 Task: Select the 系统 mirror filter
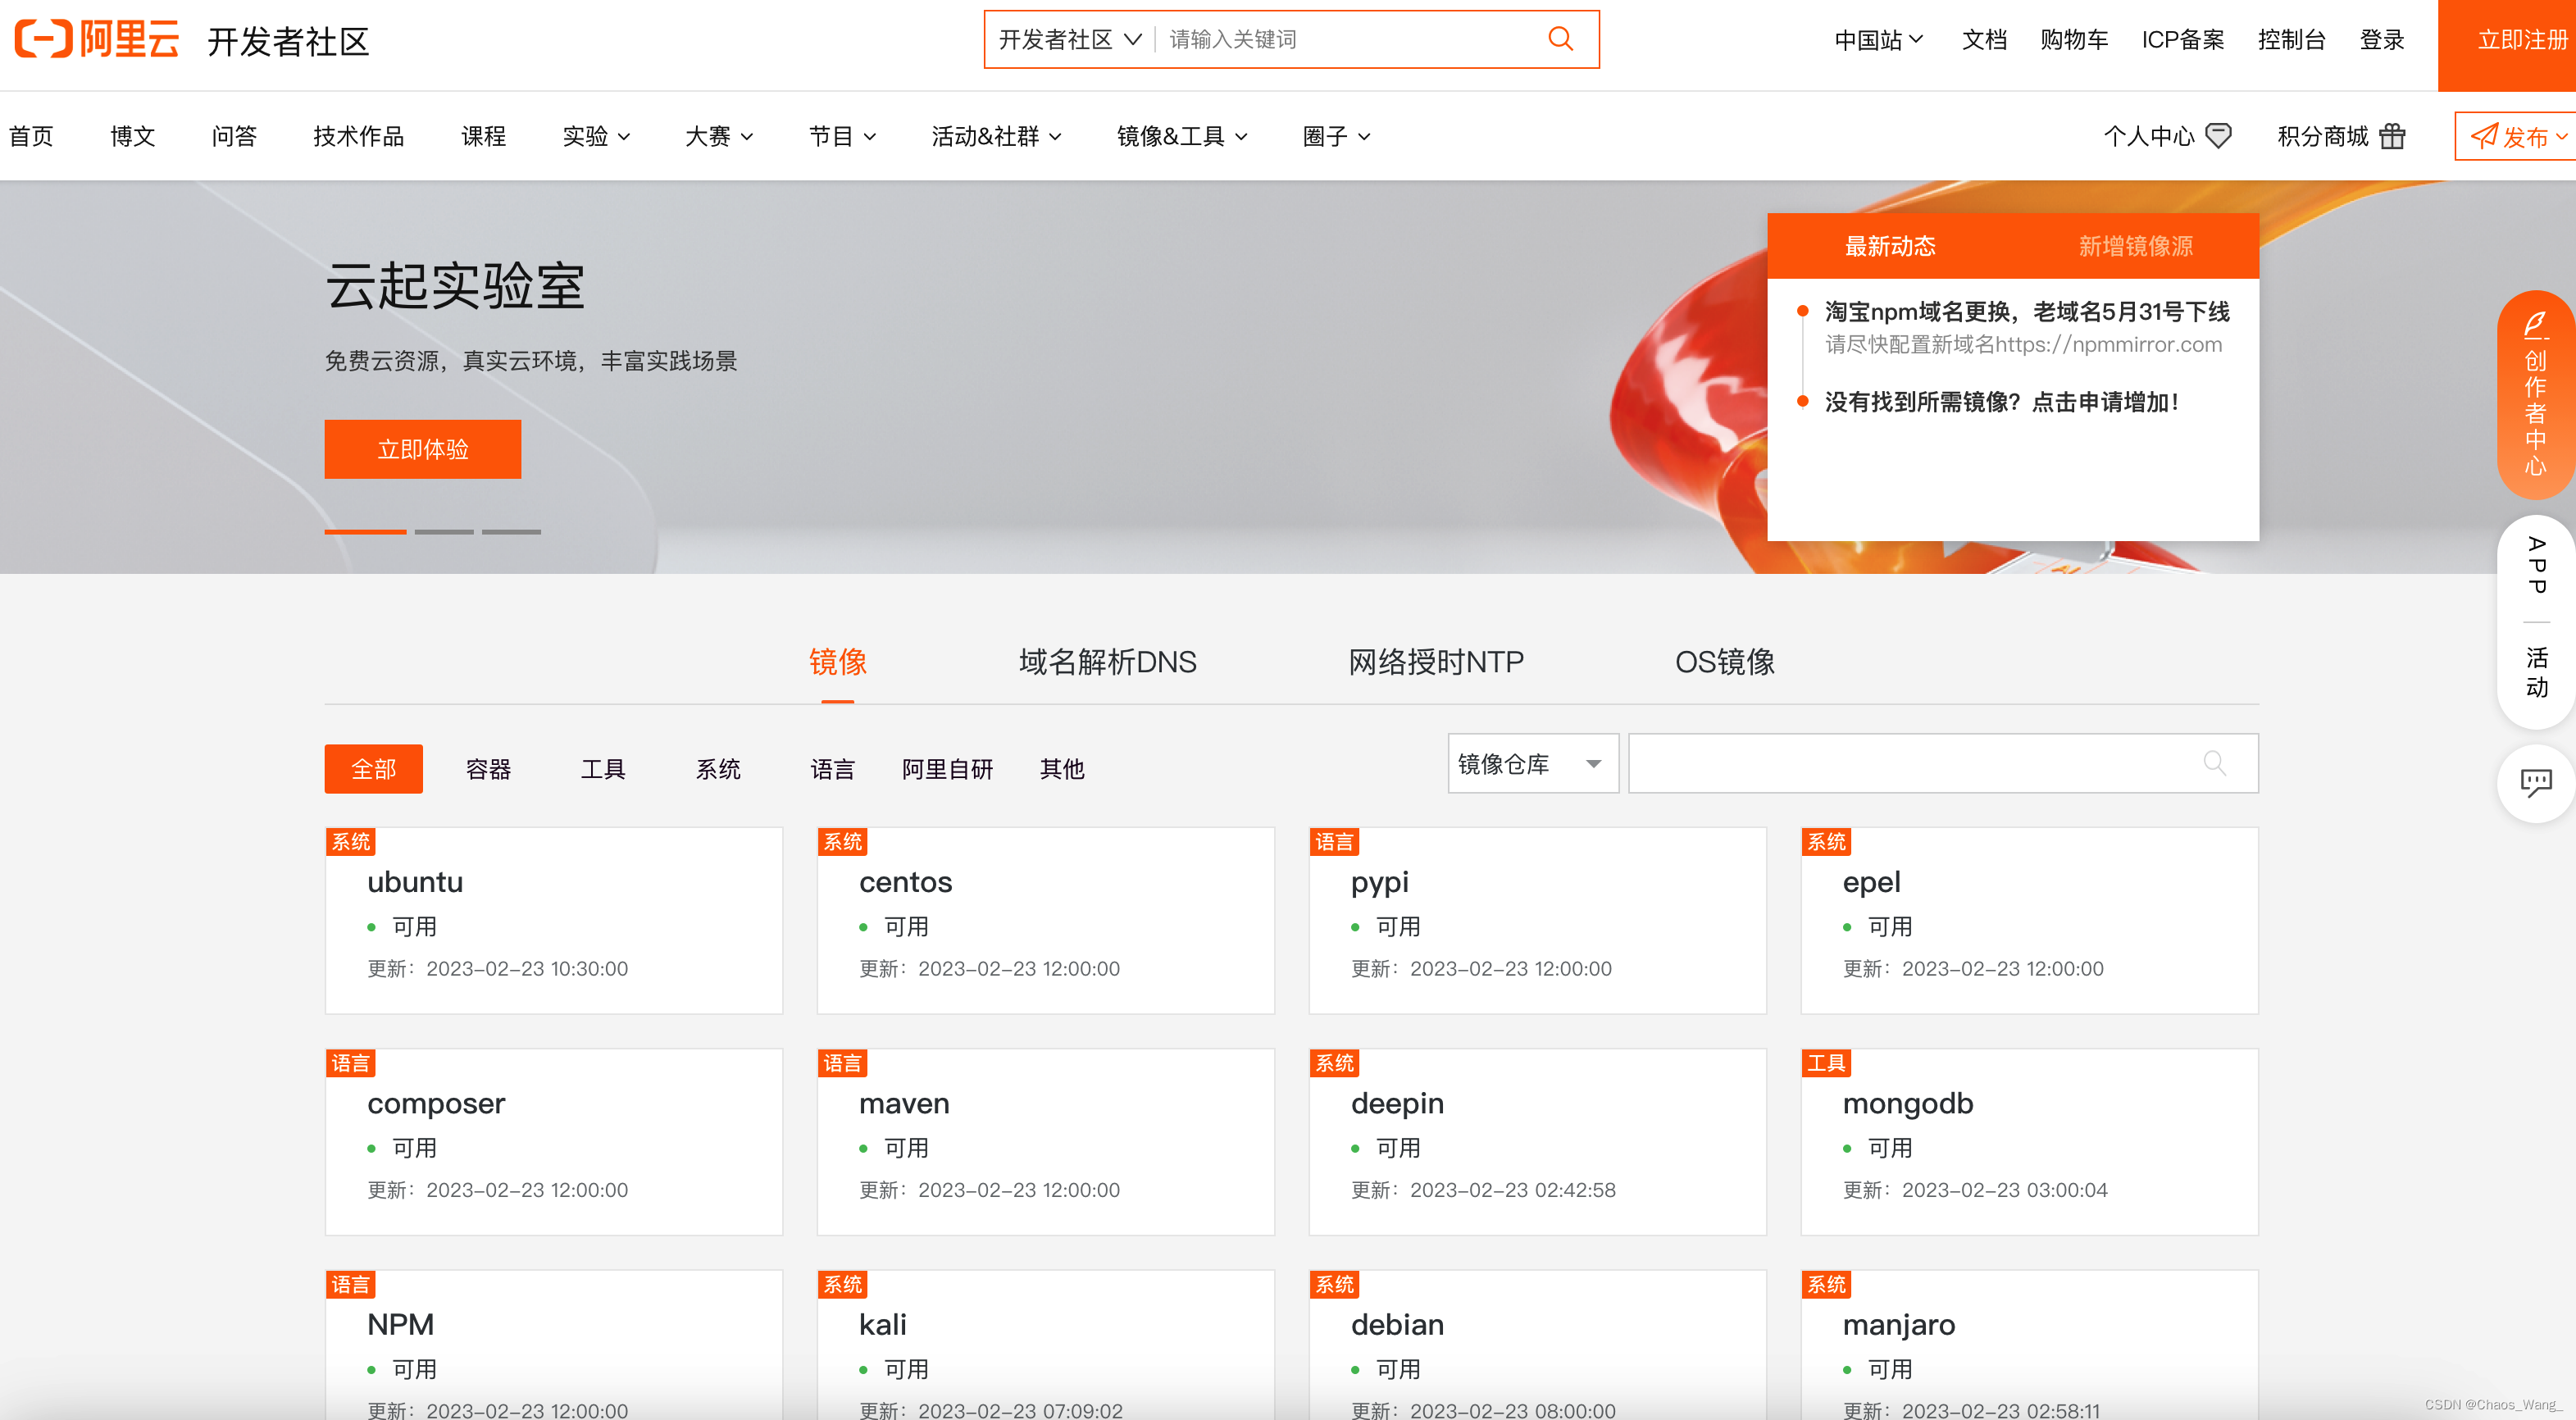[x=717, y=769]
